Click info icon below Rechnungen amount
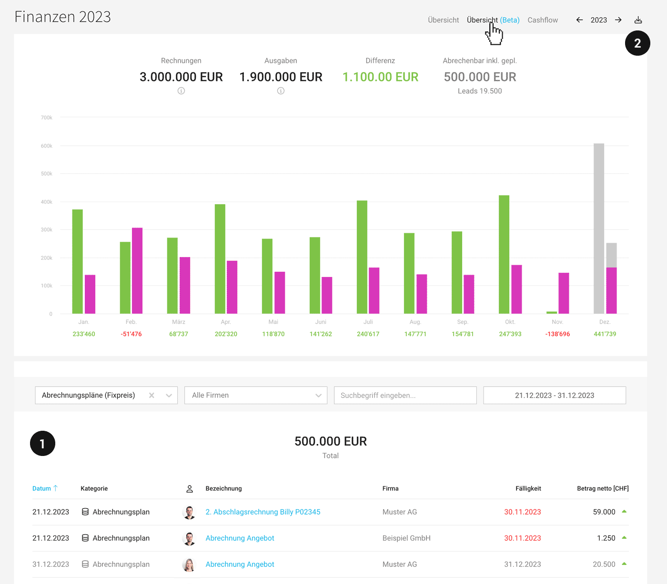Screen dimensions: 667x584 click(x=181, y=91)
